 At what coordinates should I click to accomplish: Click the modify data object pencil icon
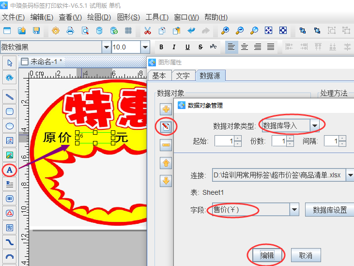point(166,127)
